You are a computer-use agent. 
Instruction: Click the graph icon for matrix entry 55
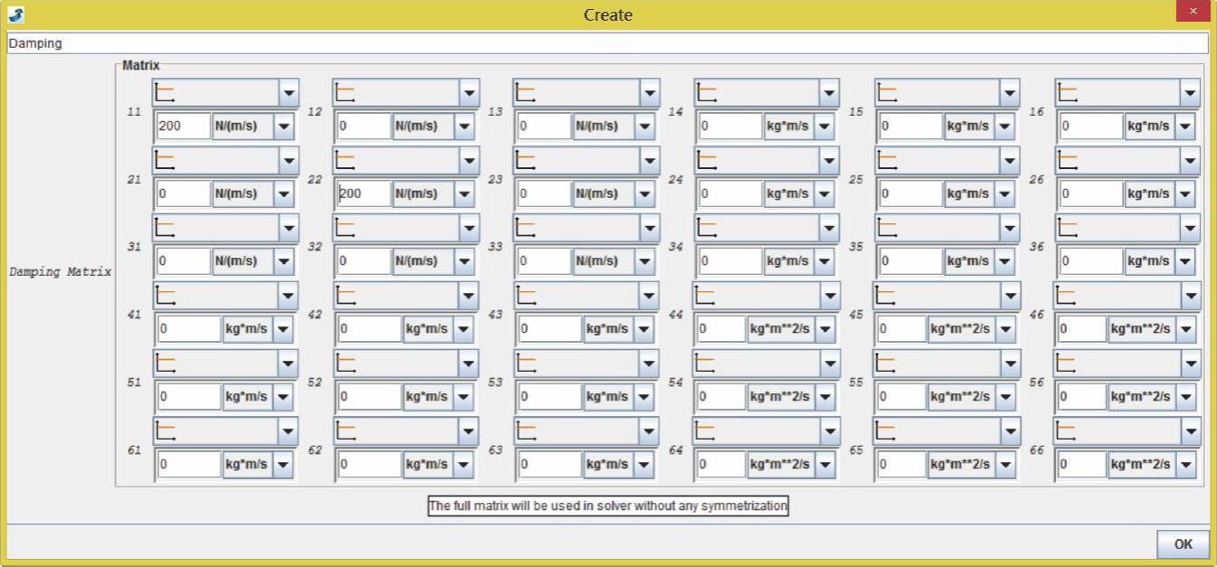point(884,363)
